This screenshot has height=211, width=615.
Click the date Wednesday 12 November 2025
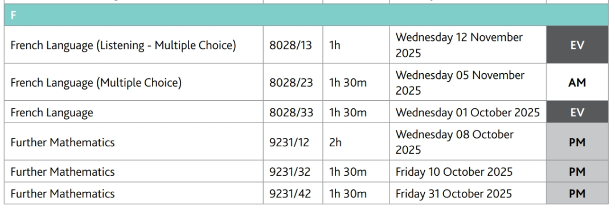coord(459,45)
